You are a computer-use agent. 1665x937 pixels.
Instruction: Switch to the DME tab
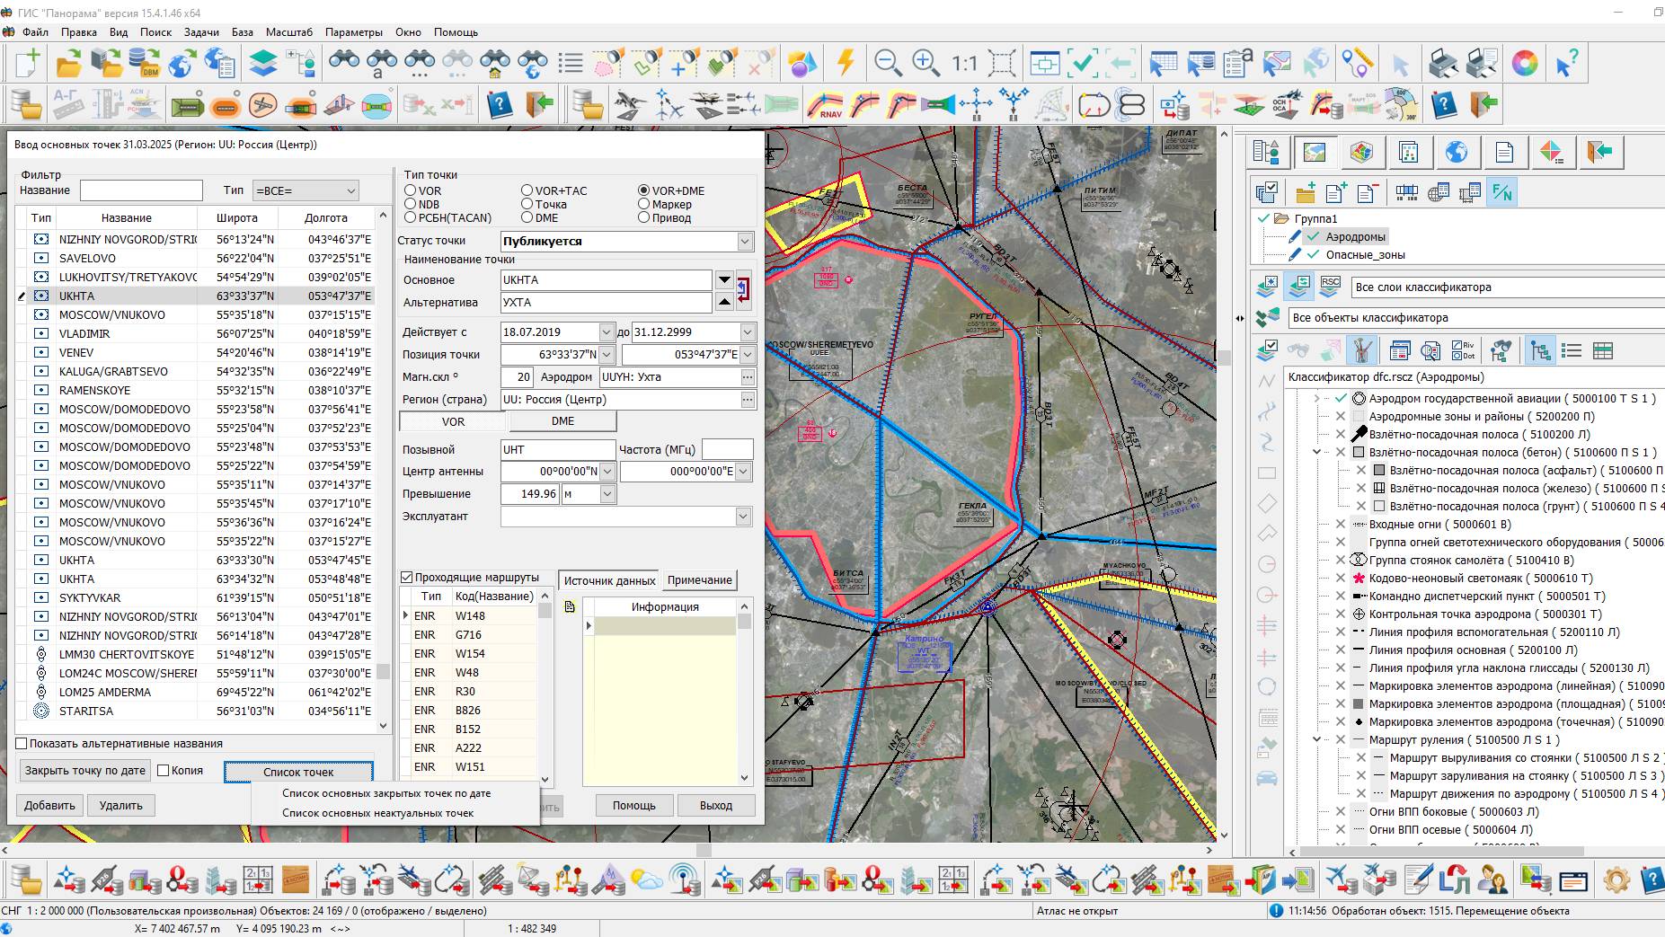tap(562, 421)
